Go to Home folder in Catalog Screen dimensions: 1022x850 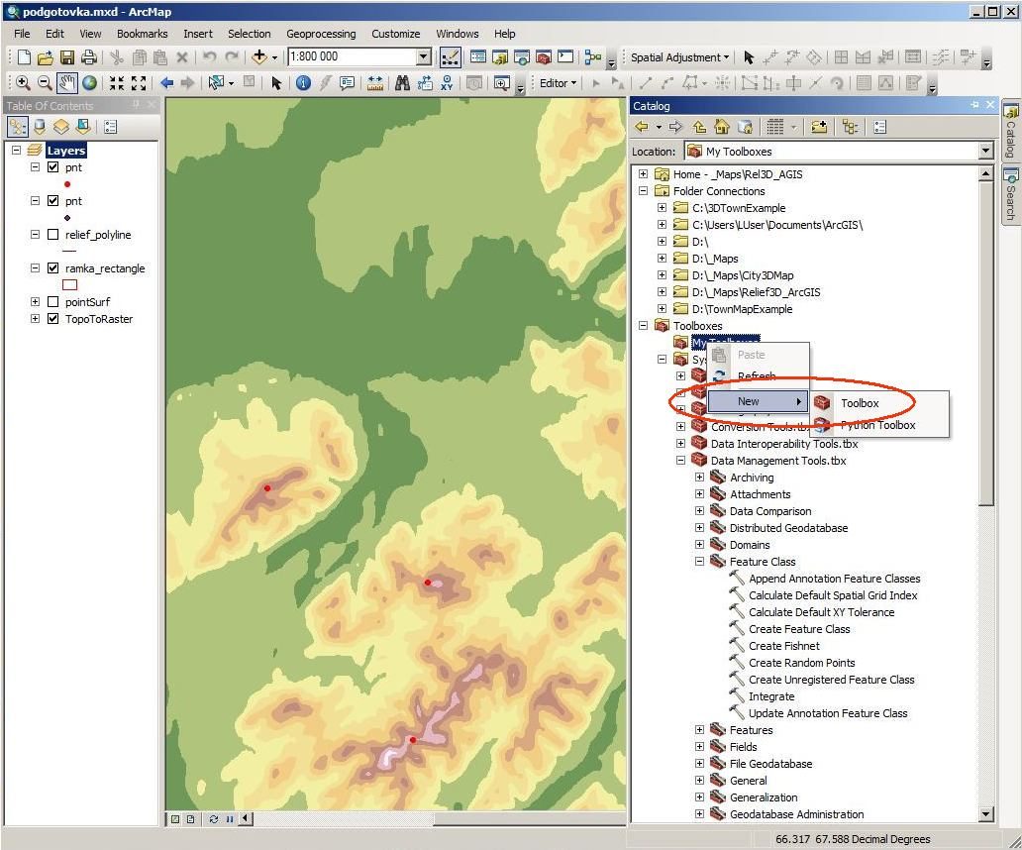click(x=722, y=127)
